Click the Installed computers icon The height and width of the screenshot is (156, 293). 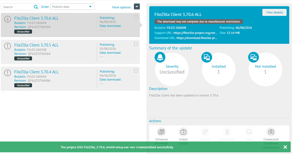[207, 57]
